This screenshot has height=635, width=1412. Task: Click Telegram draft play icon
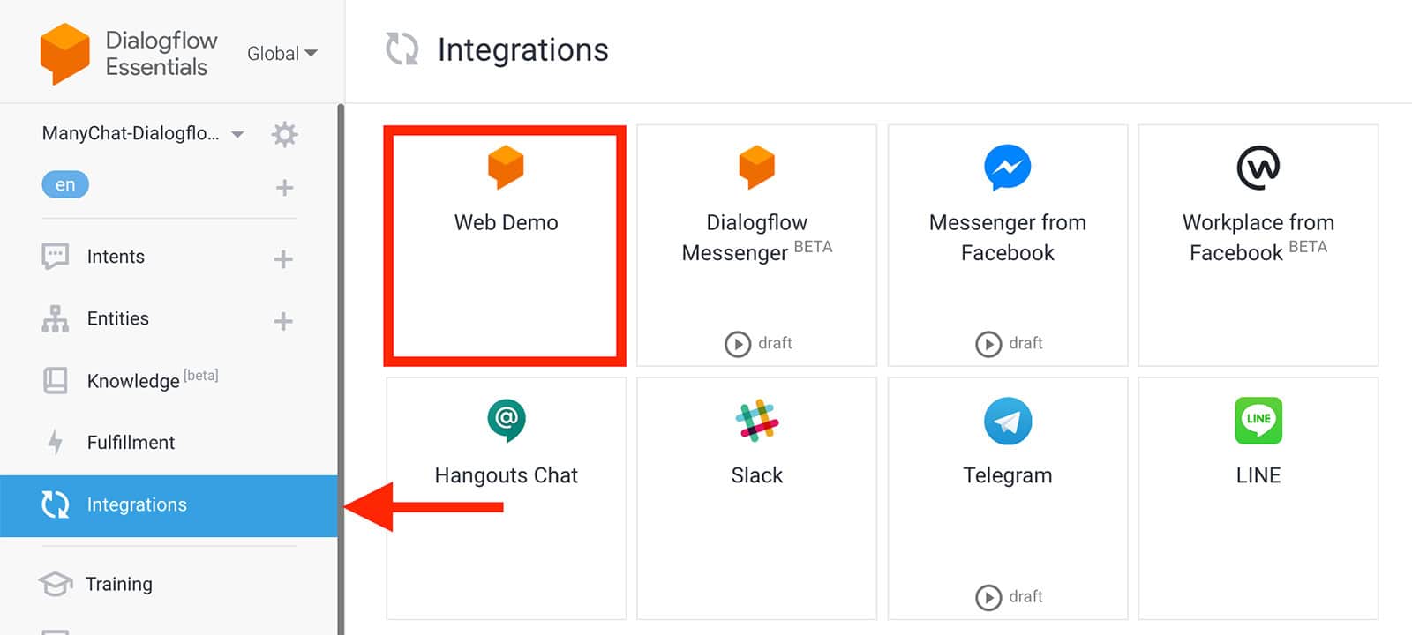click(x=988, y=597)
